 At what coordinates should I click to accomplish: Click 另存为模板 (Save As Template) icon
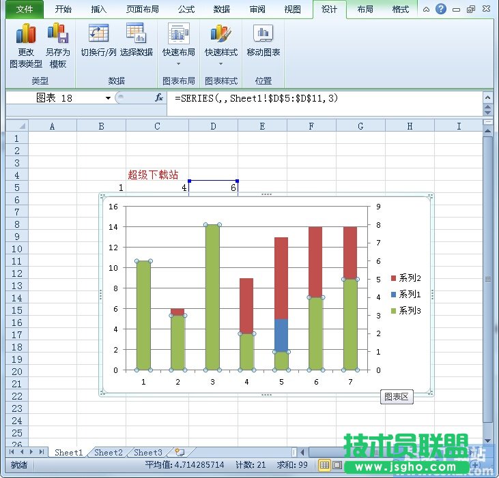point(57,34)
